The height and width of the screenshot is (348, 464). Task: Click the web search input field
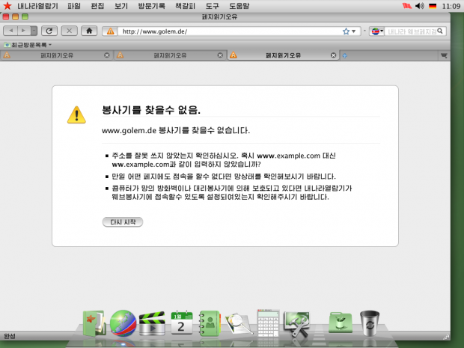pyautogui.click(x=412, y=31)
